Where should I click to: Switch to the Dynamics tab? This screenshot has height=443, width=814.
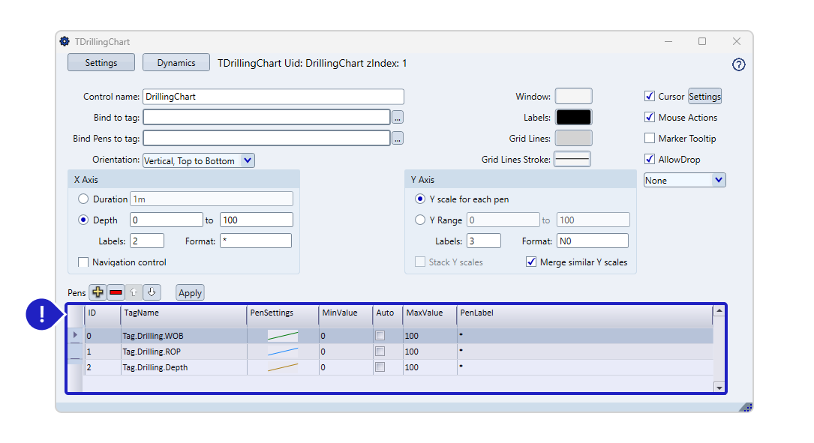point(176,63)
